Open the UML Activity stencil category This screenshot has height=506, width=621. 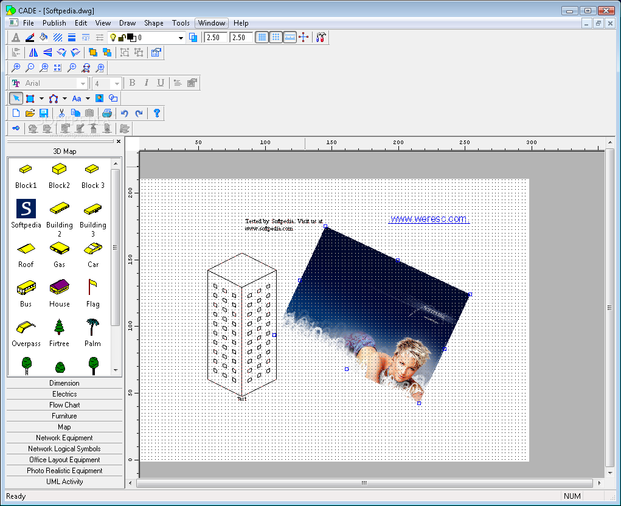(64, 482)
